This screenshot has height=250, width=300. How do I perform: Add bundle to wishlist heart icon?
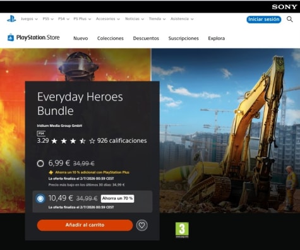point(141,225)
